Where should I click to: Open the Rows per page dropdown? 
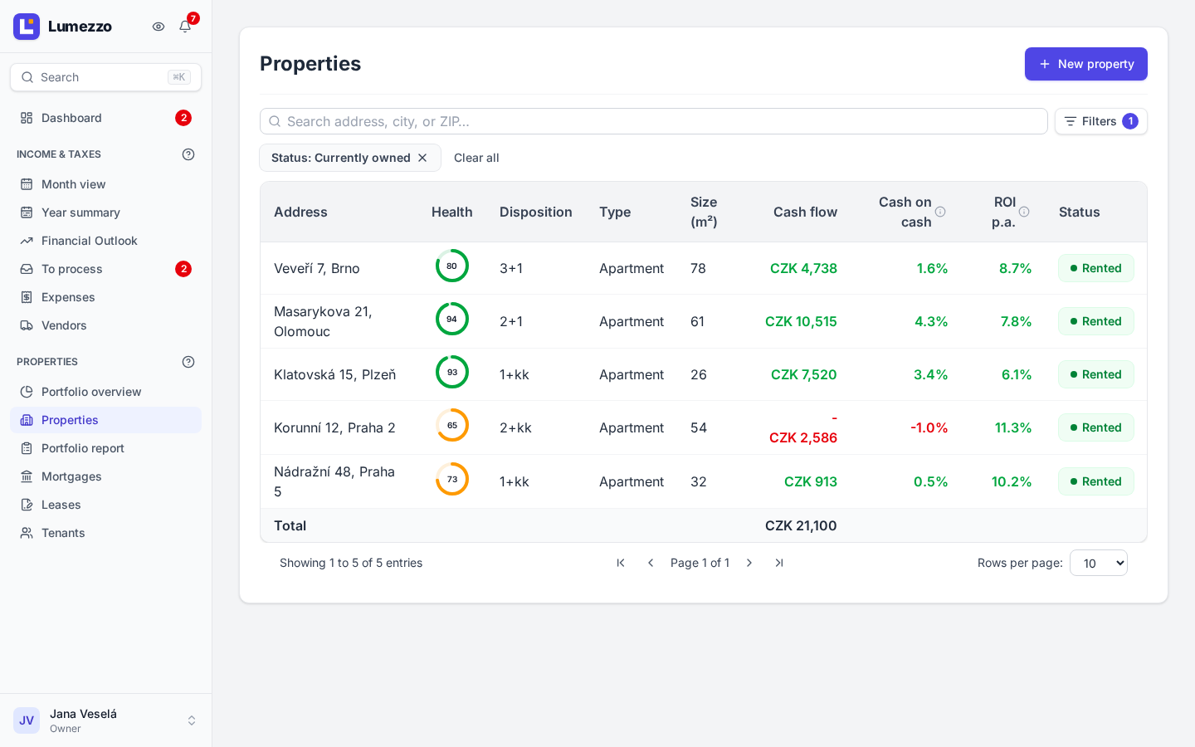(x=1099, y=563)
